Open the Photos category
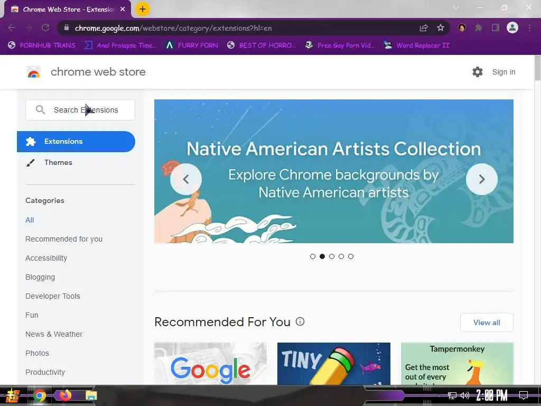Image resolution: width=541 pixels, height=406 pixels. point(38,353)
